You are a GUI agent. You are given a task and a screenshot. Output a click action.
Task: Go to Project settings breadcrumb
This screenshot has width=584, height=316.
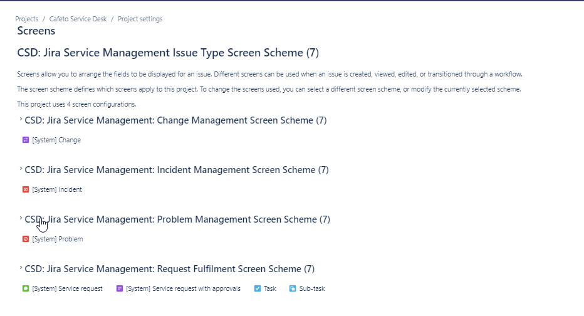tap(140, 19)
